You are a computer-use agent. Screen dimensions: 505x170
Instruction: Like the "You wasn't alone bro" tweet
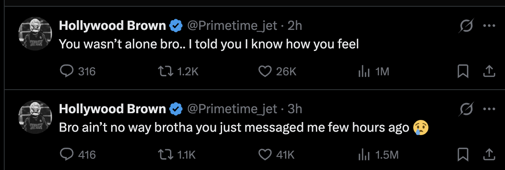point(265,72)
